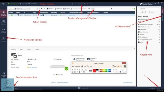The height and width of the screenshot is (92, 164).
Task: Open Manage & Settings view
Action: (4, 39)
